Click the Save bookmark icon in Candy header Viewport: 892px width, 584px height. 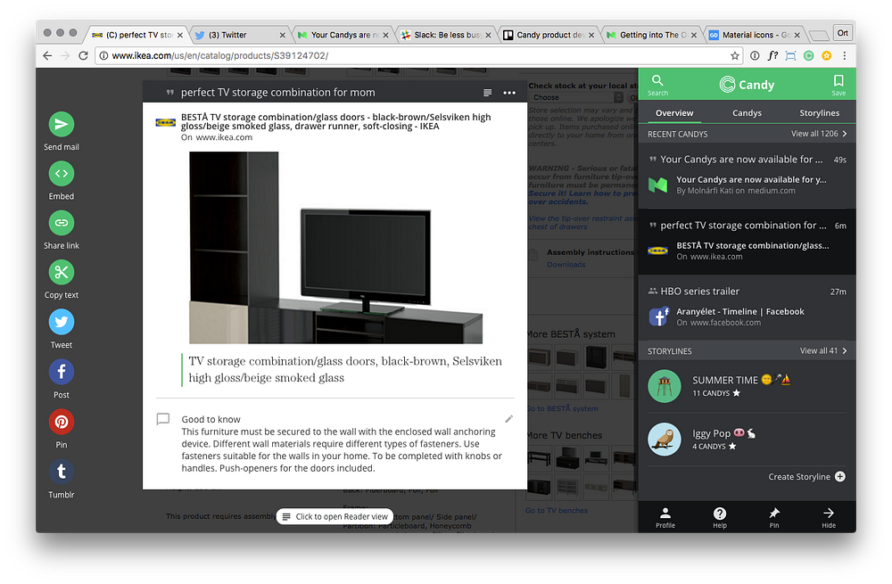click(838, 85)
